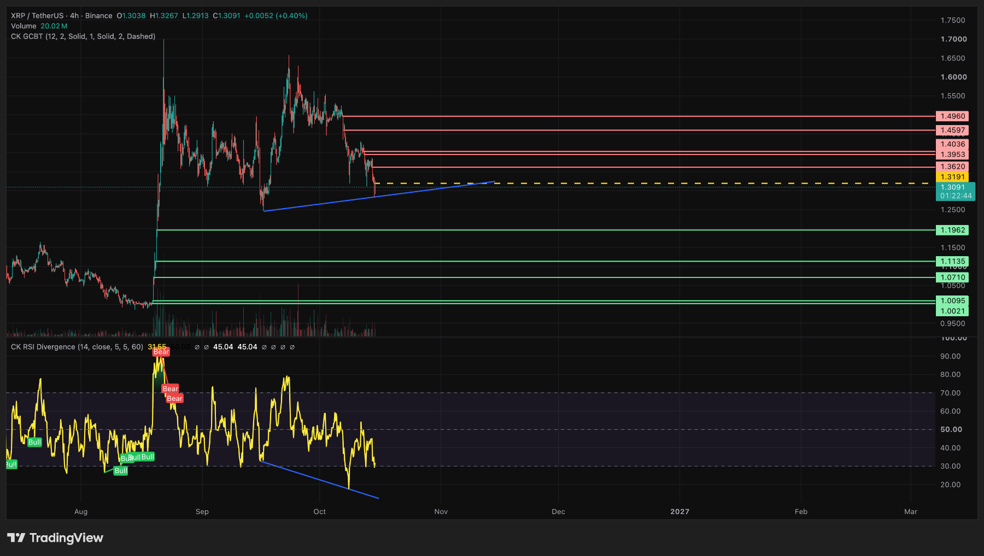Click the RSI axis 70.00 level
The height and width of the screenshot is (556, 984).
click(x=950, y=393)
